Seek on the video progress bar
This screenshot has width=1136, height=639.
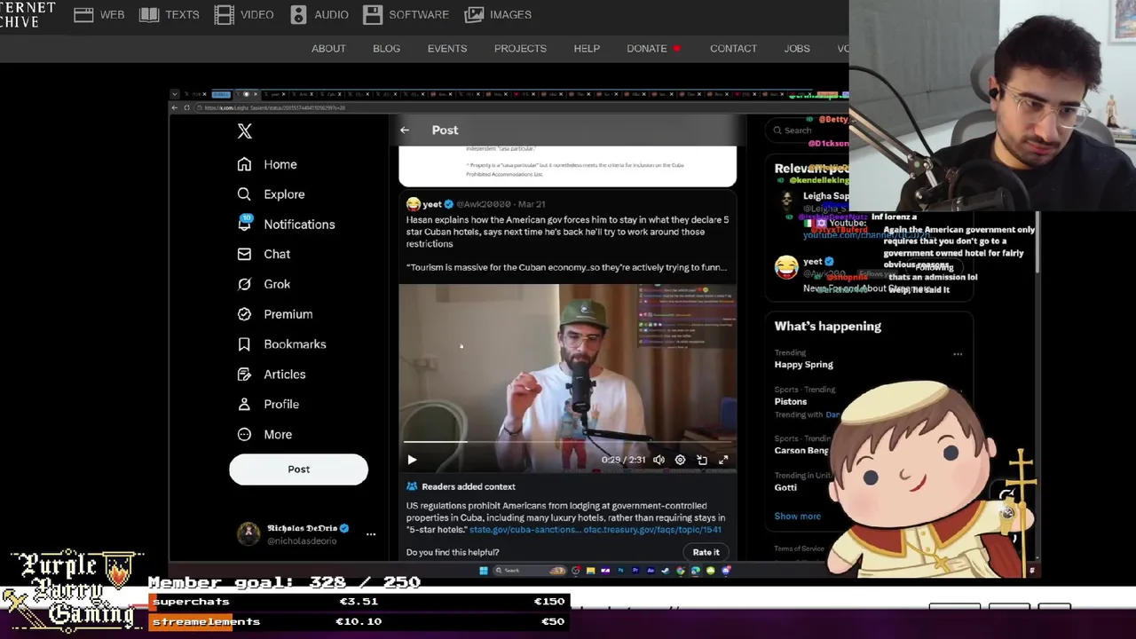pyautogui.click(x=567, y=441)
